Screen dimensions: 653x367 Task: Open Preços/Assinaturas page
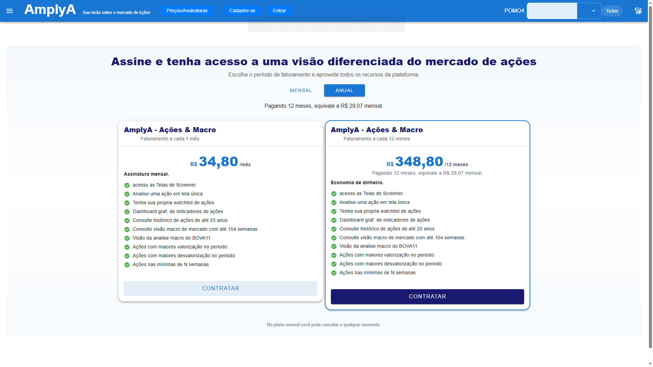[187, 11]
